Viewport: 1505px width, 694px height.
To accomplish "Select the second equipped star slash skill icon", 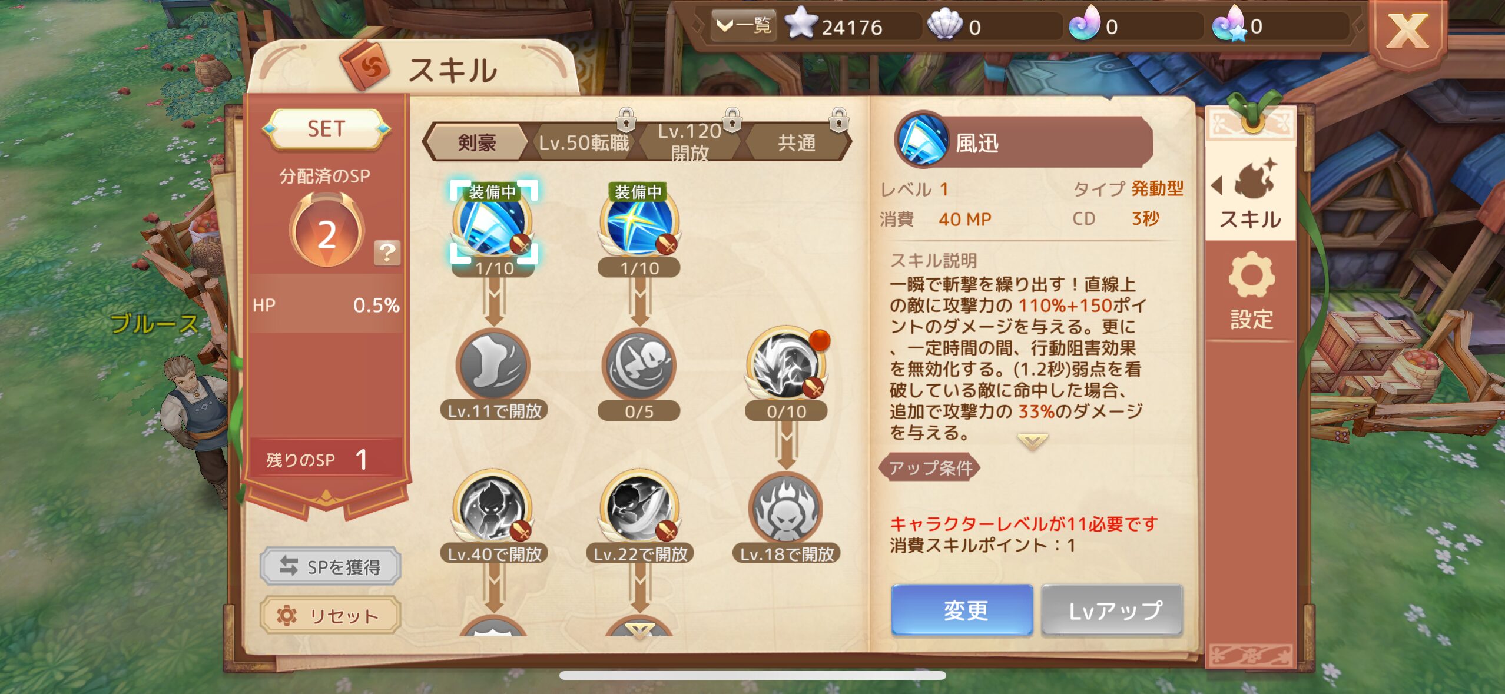I will pyautogui.click(x=639, y=224).
